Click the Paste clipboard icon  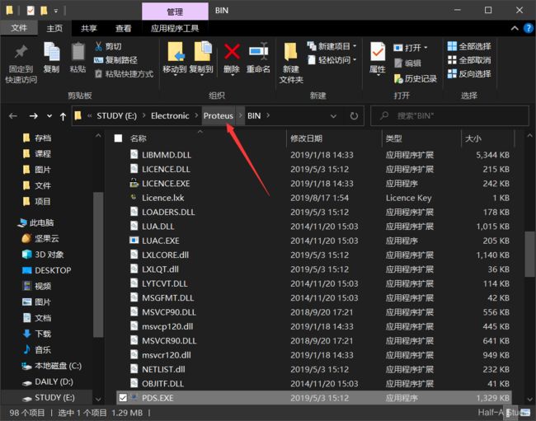point(78,52)
